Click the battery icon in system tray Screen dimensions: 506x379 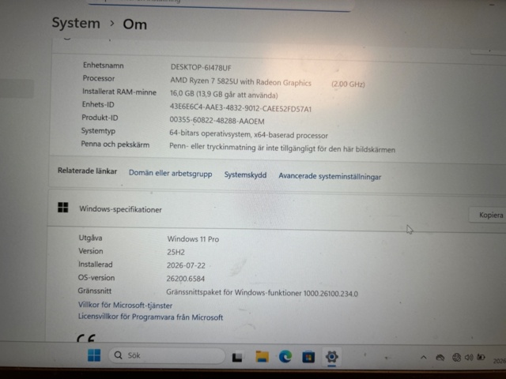point(481,357)
